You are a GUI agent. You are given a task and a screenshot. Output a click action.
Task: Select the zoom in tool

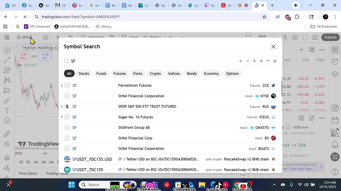click(7, 144)
